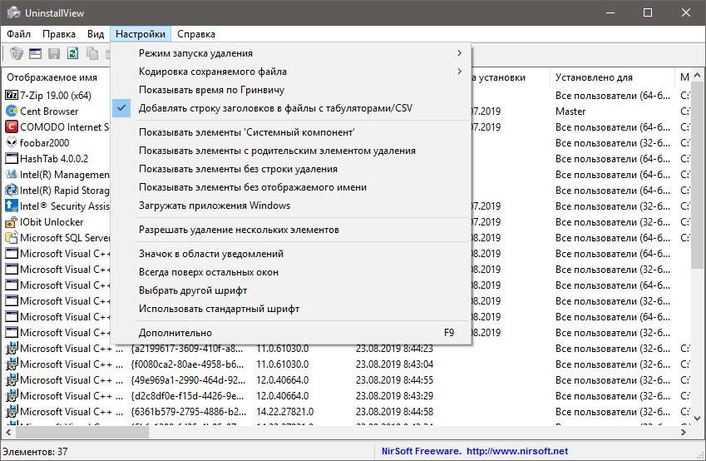The height and width of the screenshot is (461, 706).
Task: Select version cell '14.22.27821.0'
Action: tap(285, 412)
